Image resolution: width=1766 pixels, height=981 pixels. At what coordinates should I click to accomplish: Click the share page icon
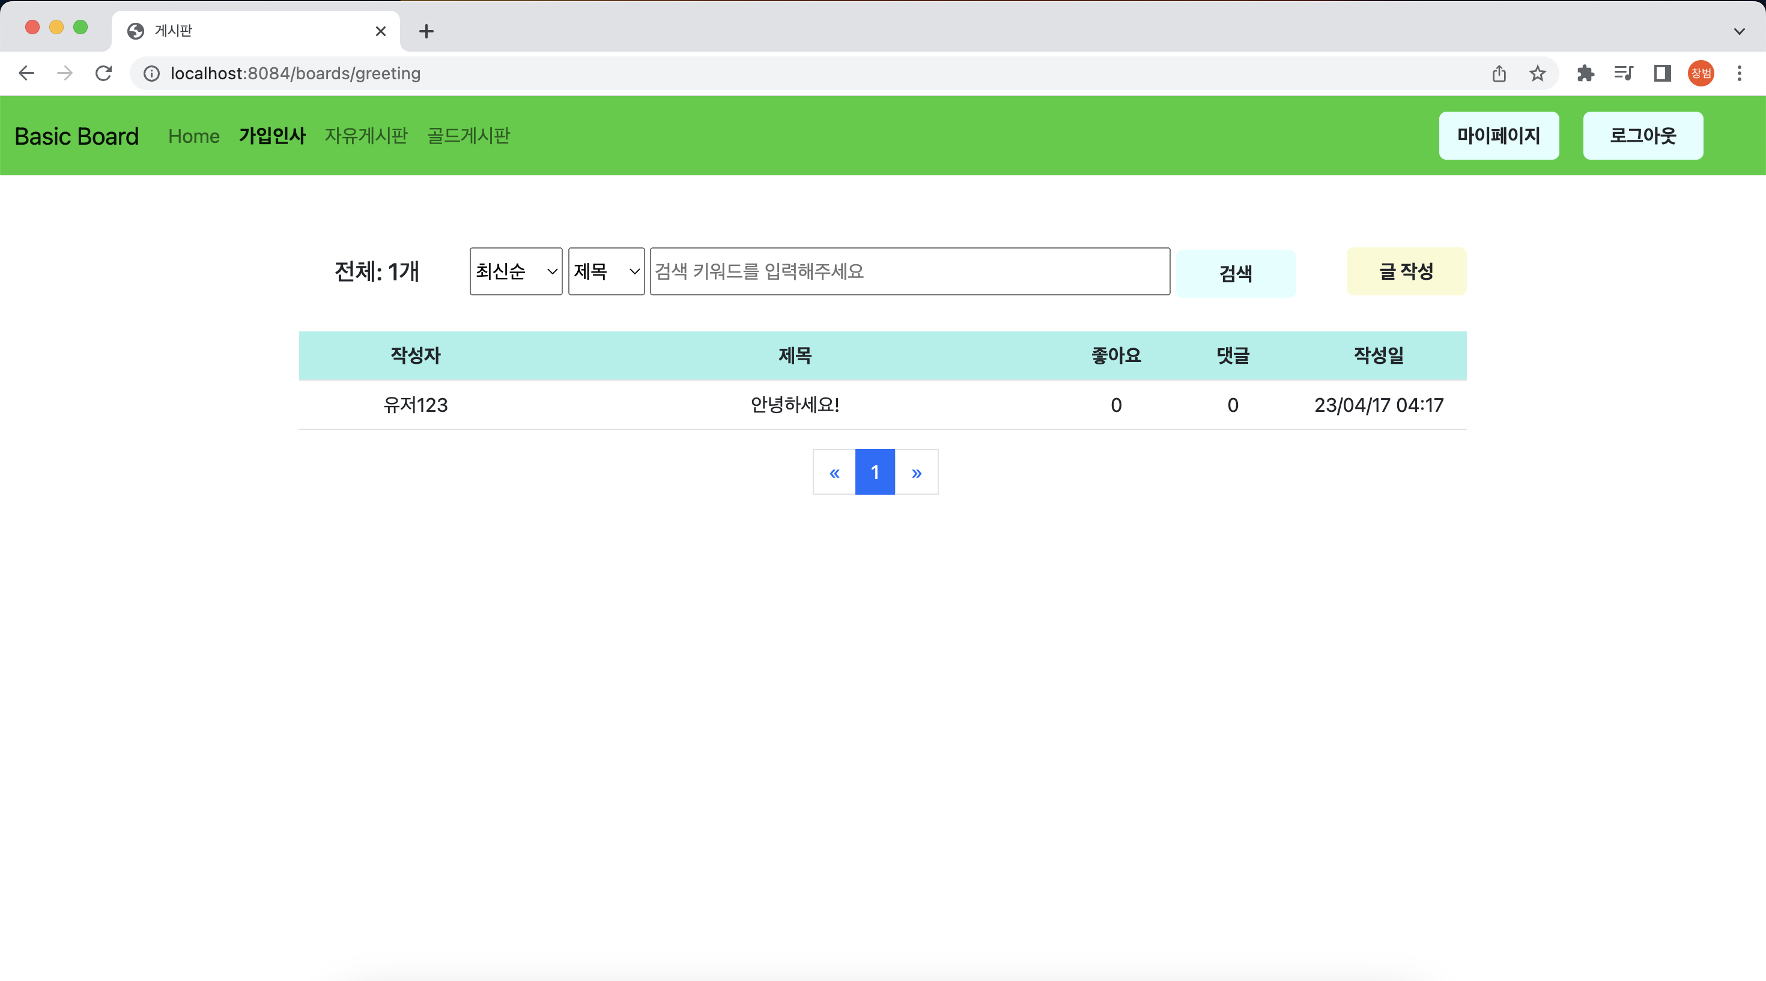pyautogui.click(x=1499, y=73)
